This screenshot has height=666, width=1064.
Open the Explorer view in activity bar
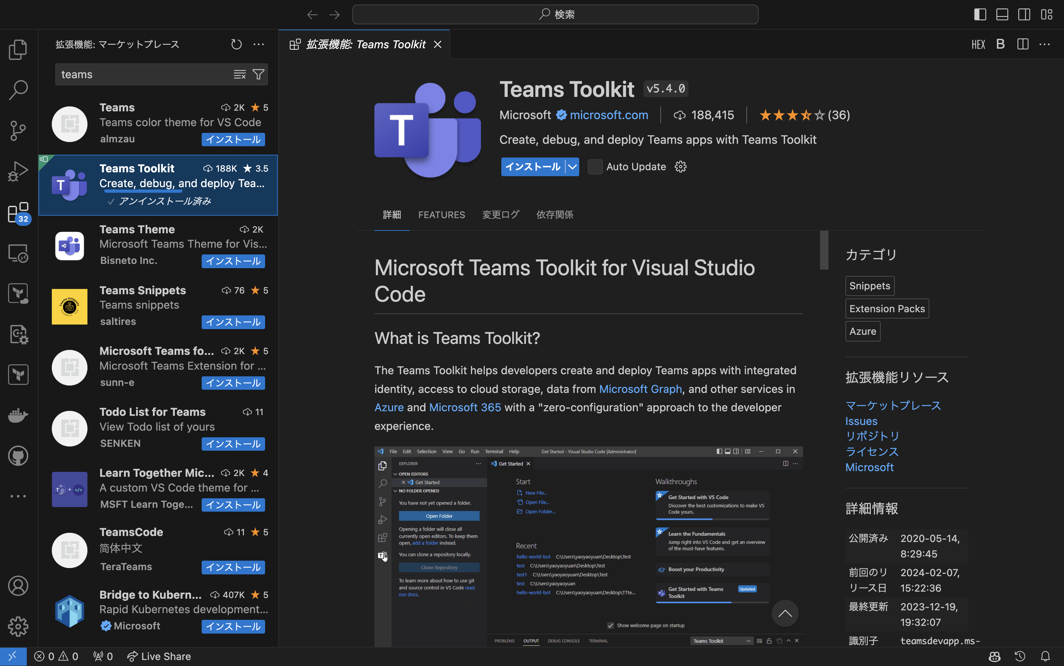18,49
